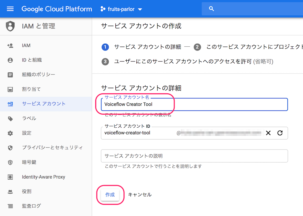The image size is (303, 216).
Task: Click the ラベル tag icon
Action: click(10, 119)
